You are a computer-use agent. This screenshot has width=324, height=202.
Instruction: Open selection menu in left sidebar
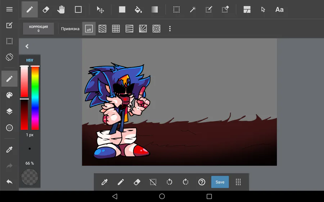pyautogui.click(x=9, y=41)
